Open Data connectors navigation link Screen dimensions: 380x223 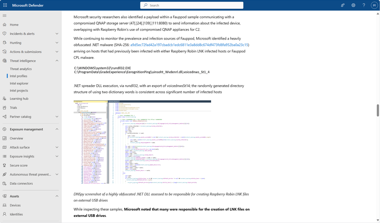(21, 183)
